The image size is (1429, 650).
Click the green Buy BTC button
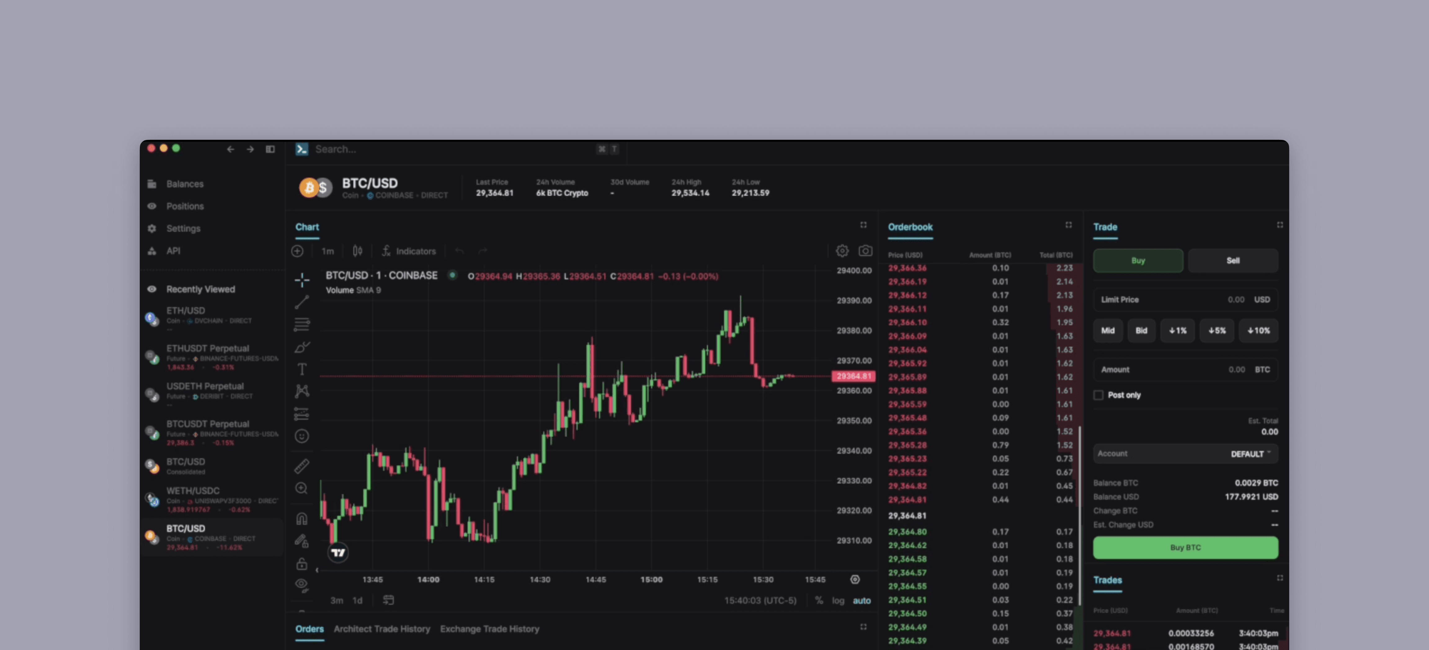tap(1186, 547)
